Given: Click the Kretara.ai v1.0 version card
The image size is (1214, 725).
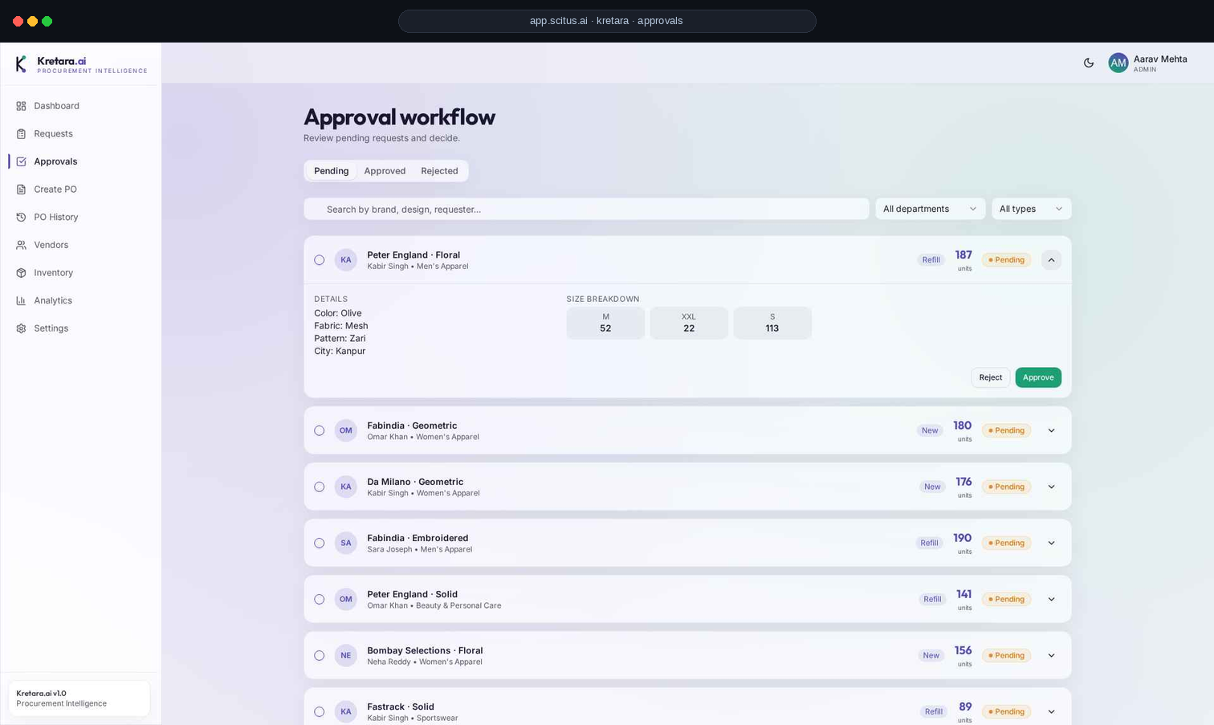Looking at the screenshot, I should (79, 699).
